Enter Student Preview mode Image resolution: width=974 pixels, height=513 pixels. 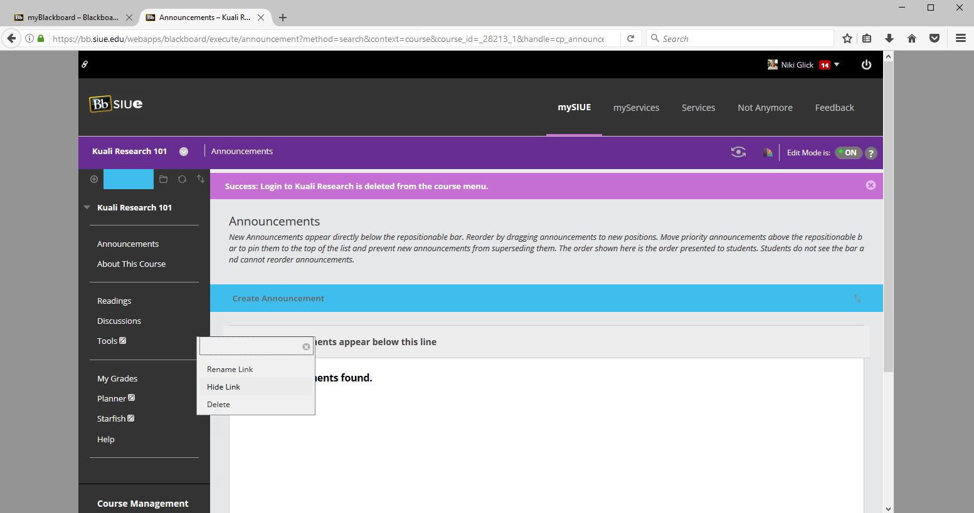click(x=738, y=152)
